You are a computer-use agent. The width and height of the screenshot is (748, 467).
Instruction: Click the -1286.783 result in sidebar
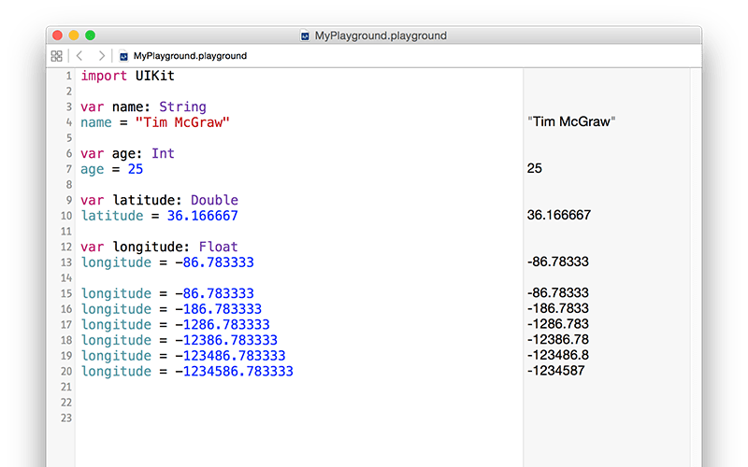557,324
